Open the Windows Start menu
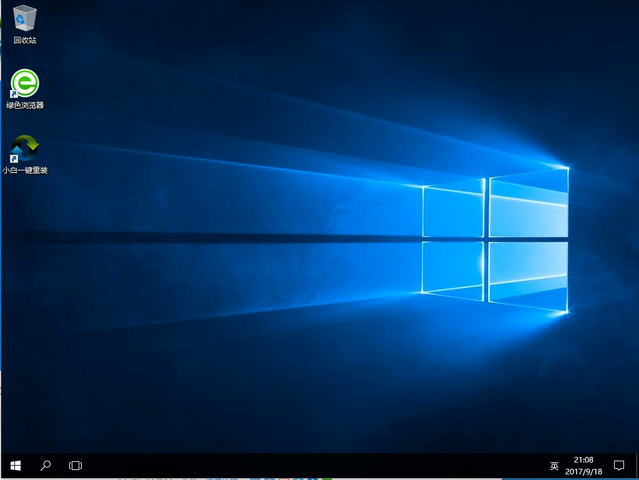The width and height of the screenshot is (639, 480). tap(16, 466)
